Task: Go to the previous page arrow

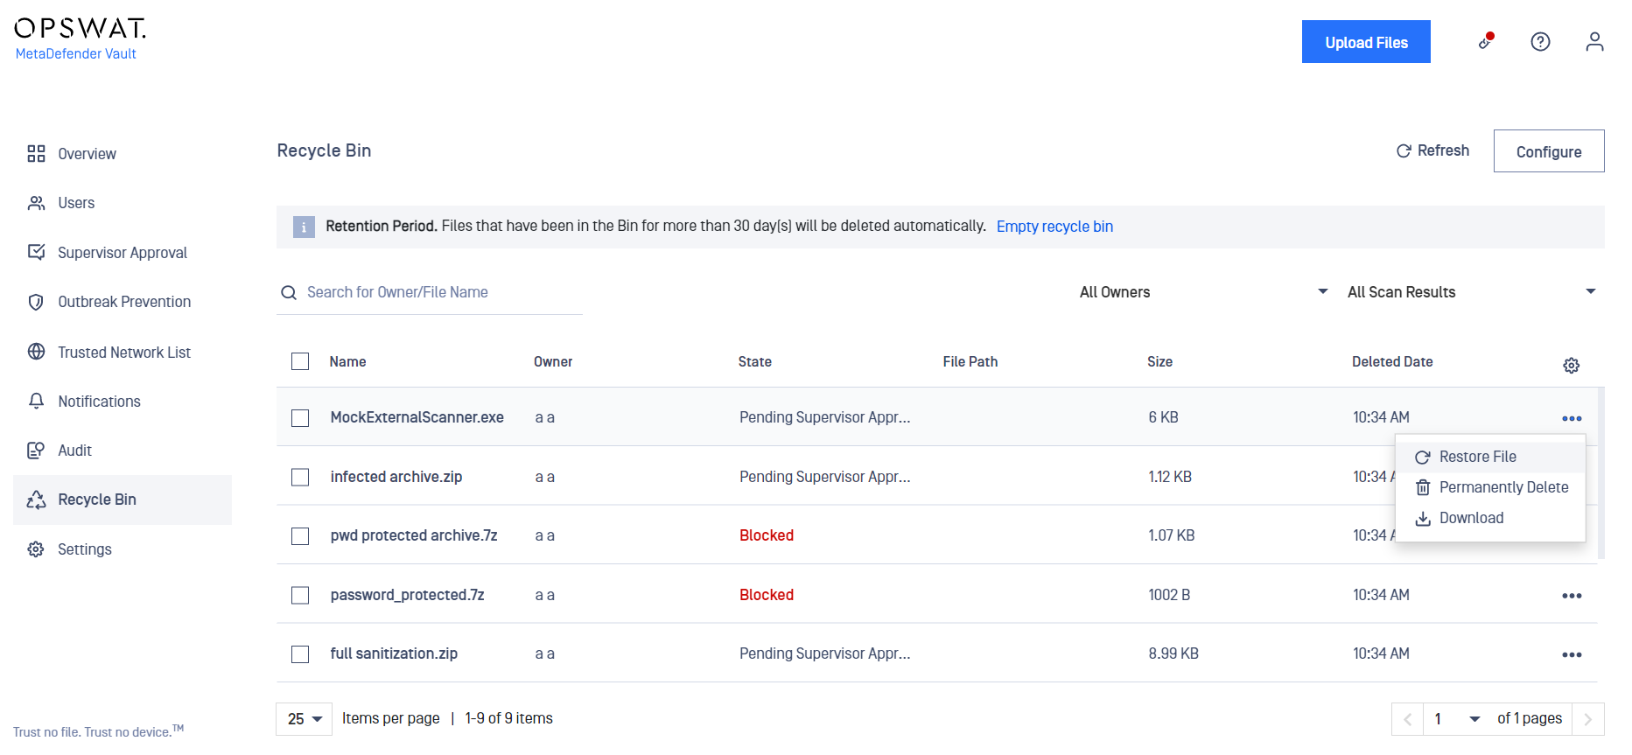Action: pos(1408,719)
